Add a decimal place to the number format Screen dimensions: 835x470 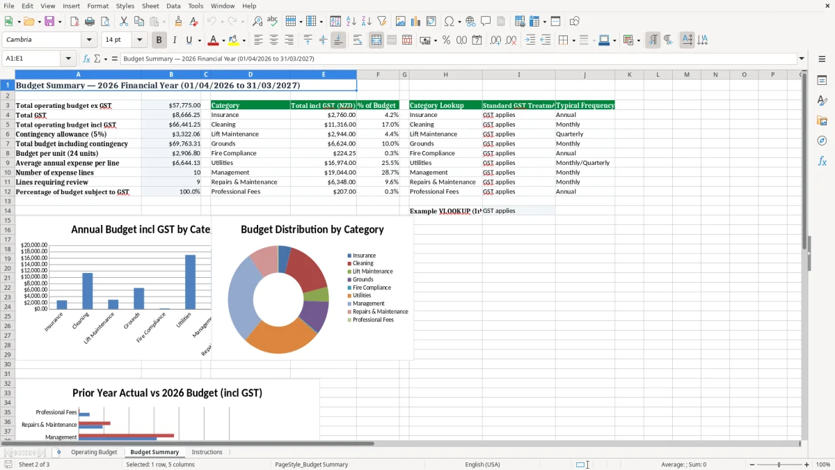tap(495, 40)
